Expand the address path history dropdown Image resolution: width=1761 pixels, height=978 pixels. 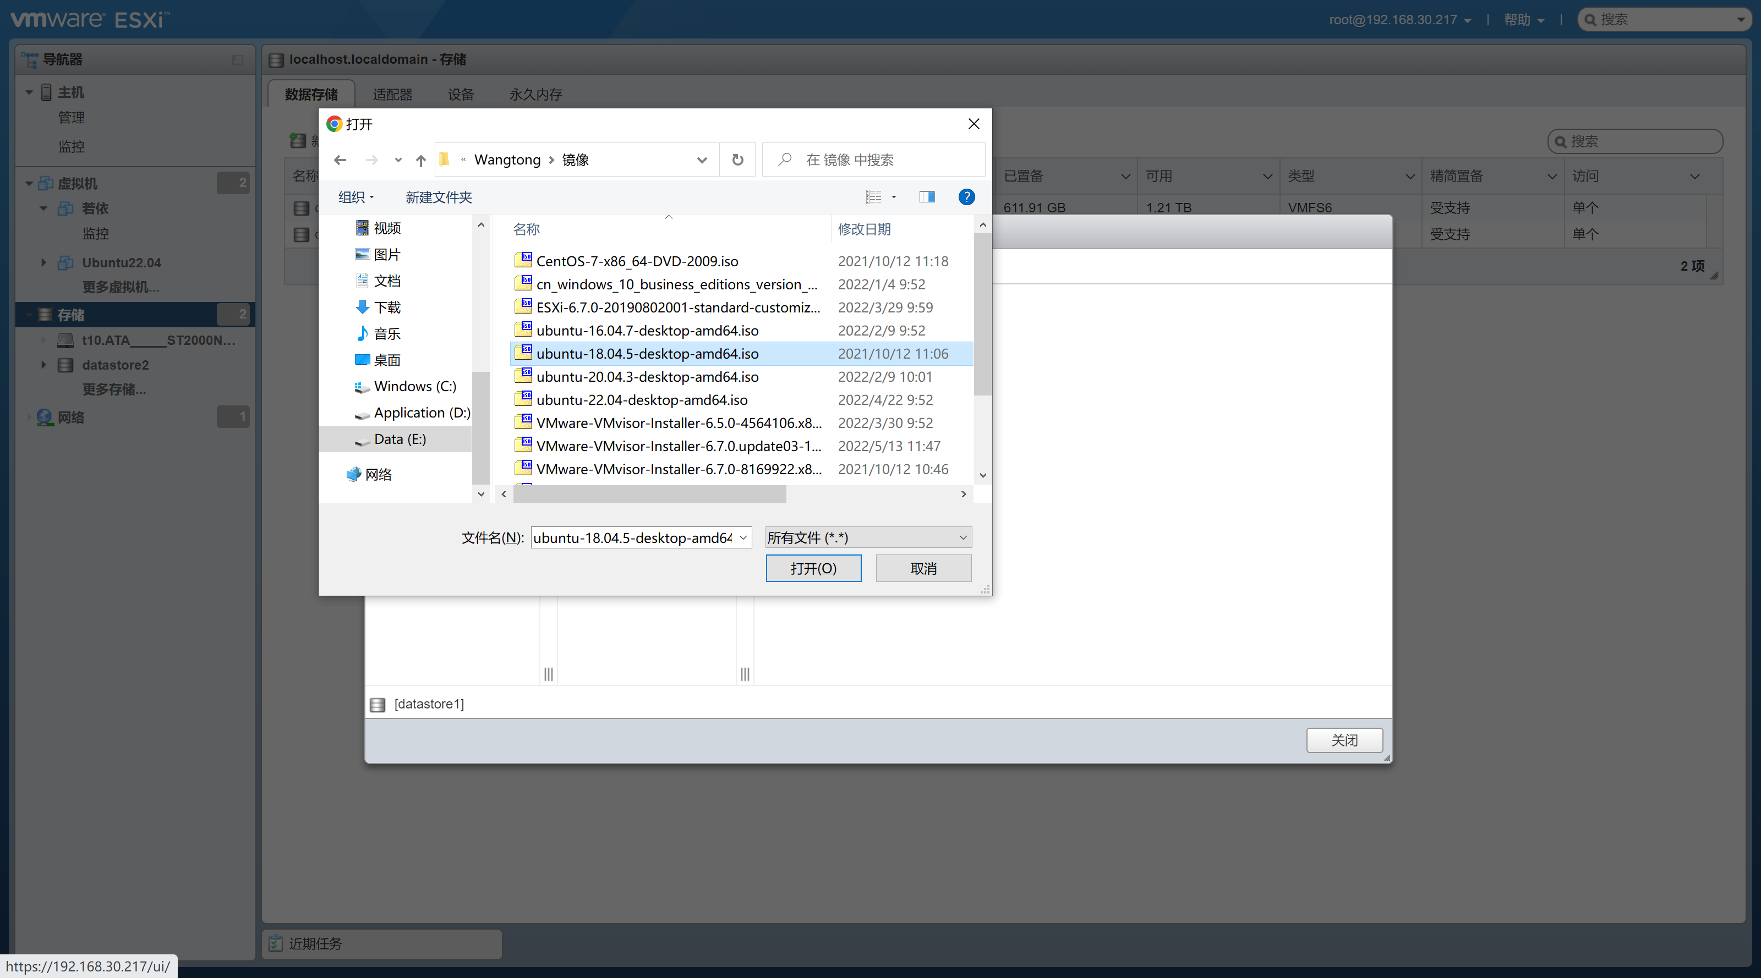702,160
